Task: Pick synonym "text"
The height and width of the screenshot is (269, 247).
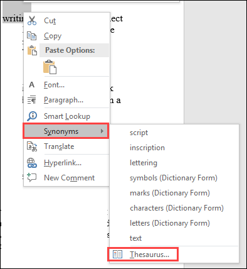Action: pyautogui.click(x=174, y=238)
